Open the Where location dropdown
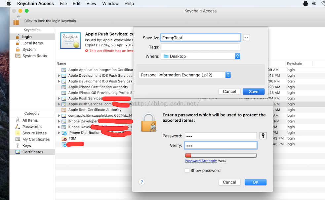This screenshot has width=325, height=200. (x=201, y=56)
